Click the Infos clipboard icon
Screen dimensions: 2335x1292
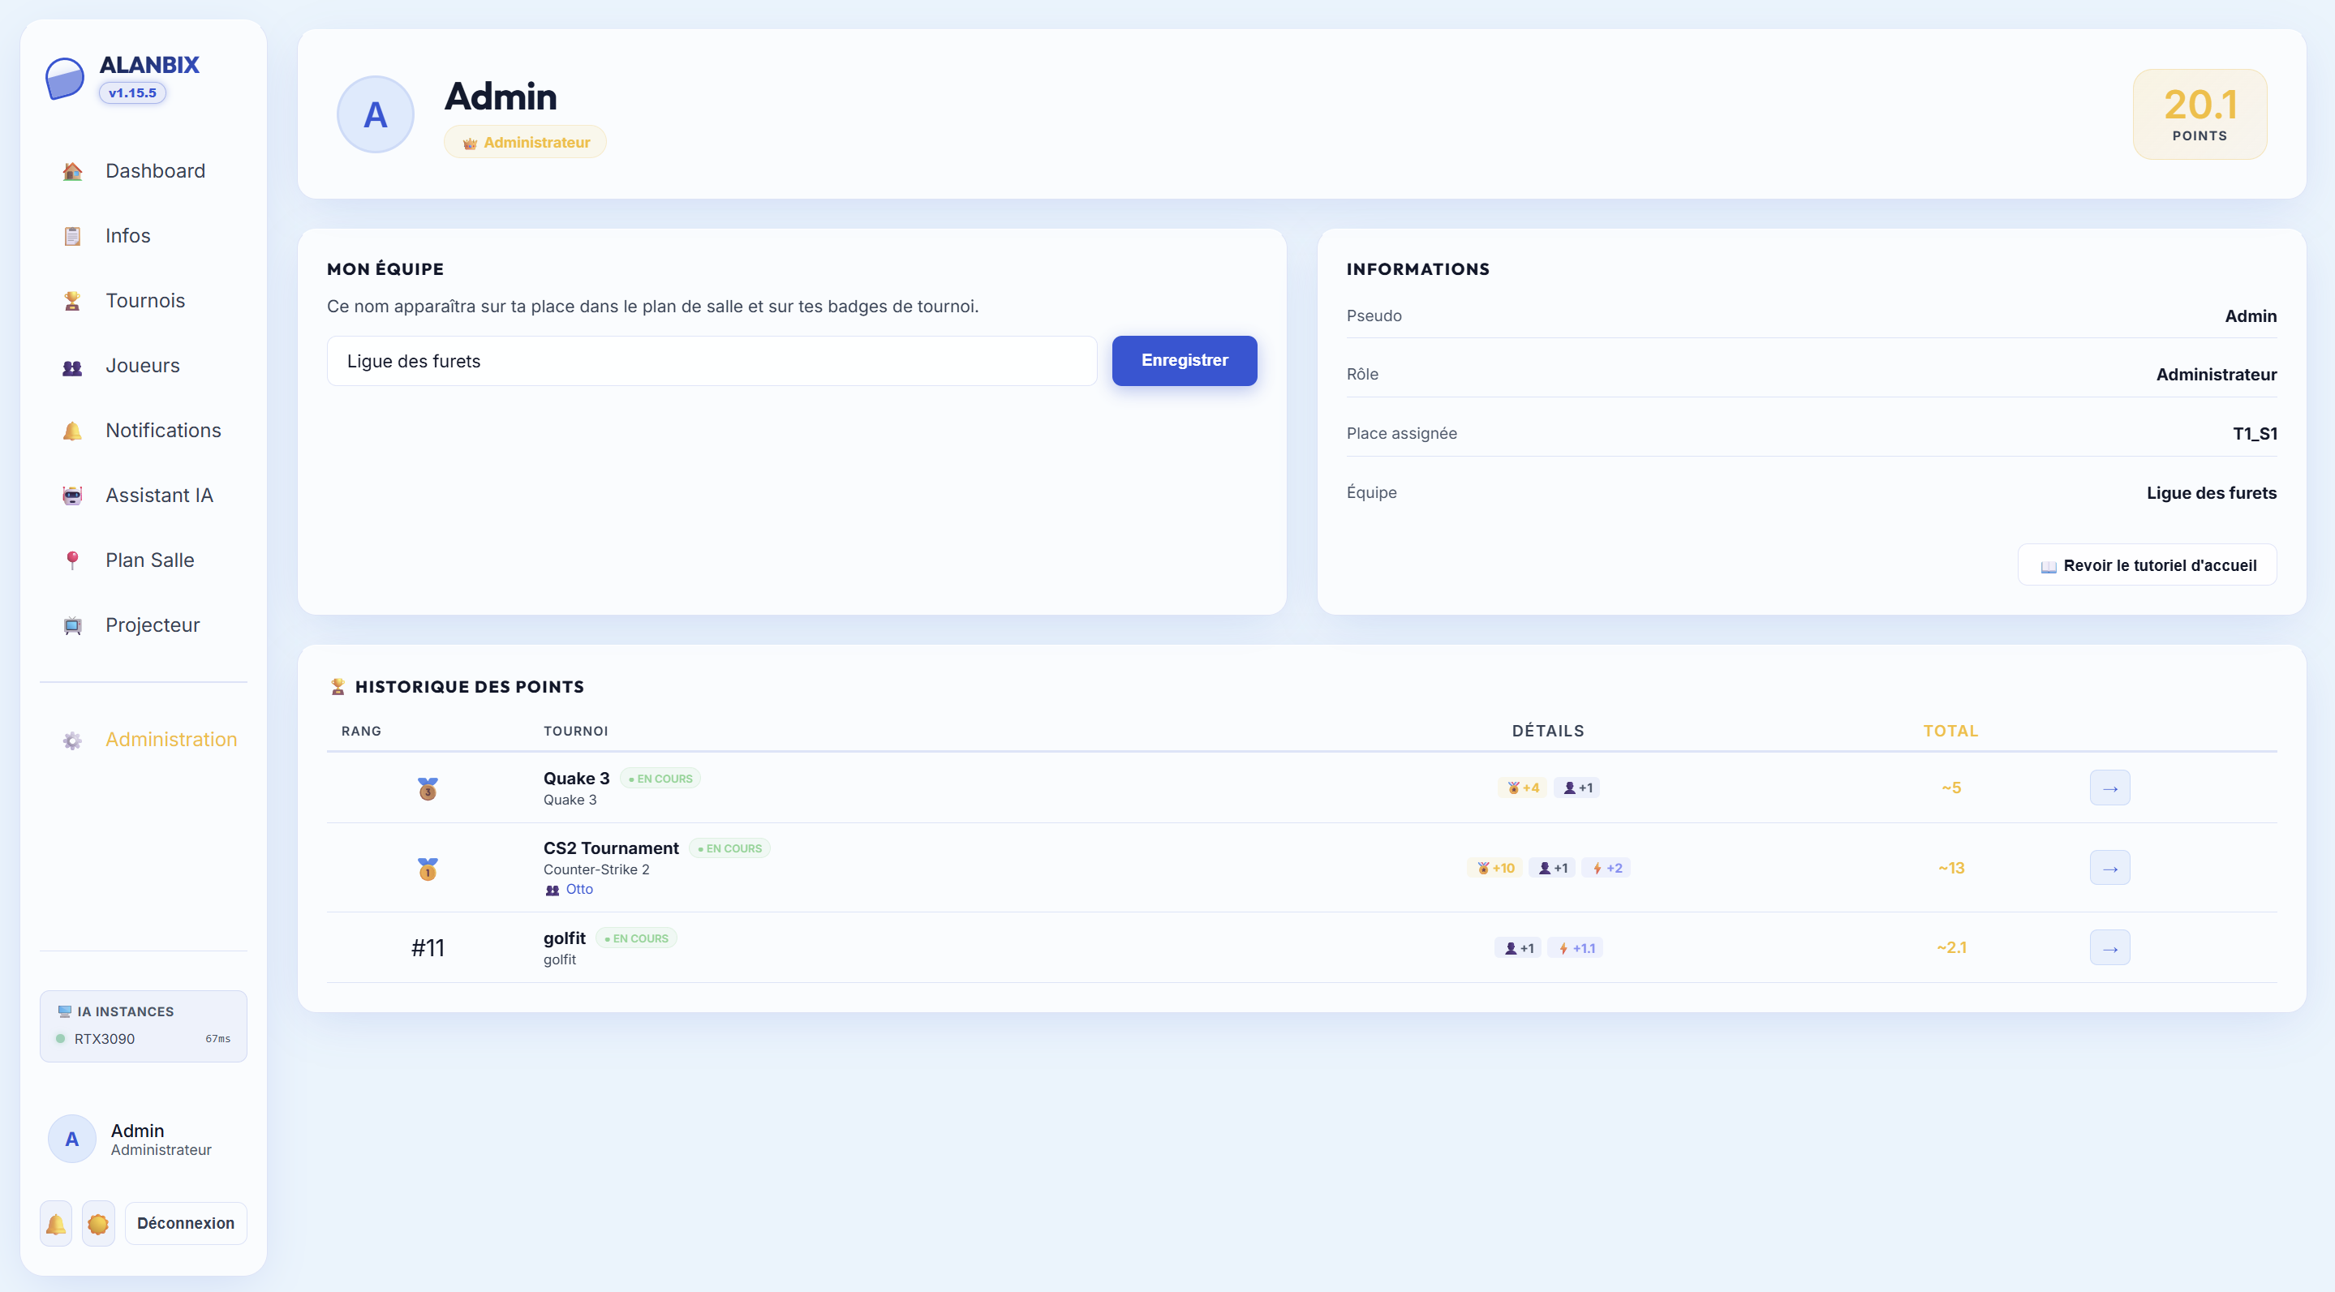[72, 237]
